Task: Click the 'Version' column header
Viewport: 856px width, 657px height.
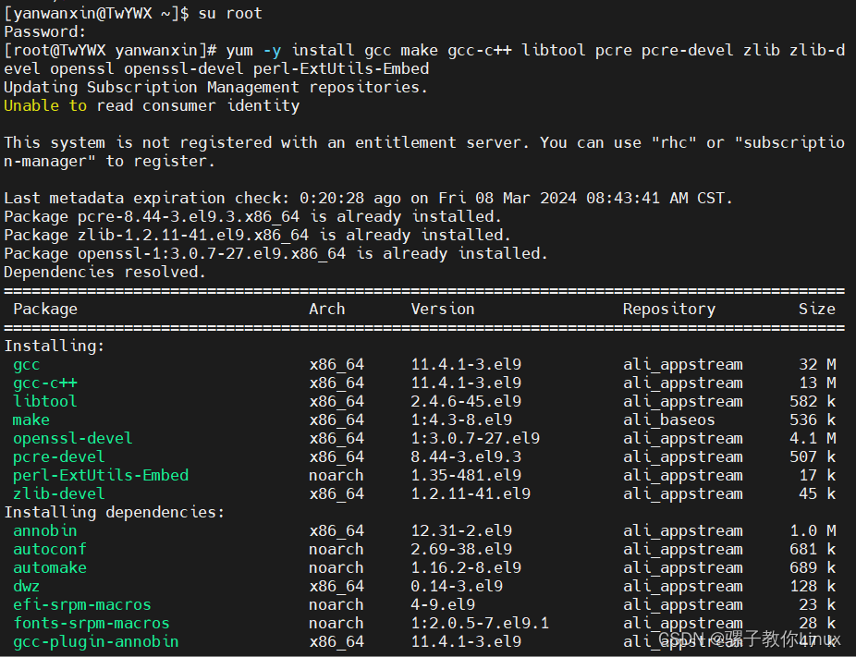Action: click(x=443, y=309)
